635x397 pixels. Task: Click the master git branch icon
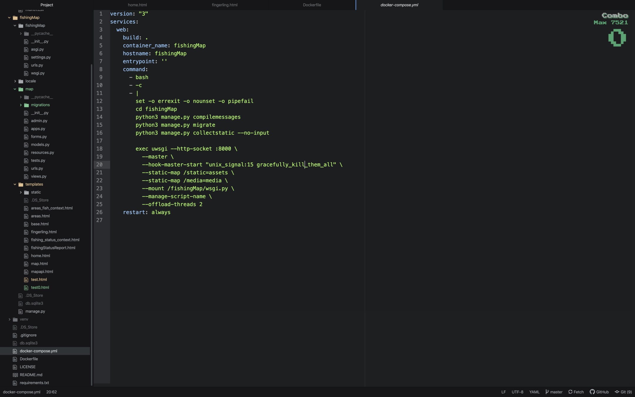tap(547, 392)
